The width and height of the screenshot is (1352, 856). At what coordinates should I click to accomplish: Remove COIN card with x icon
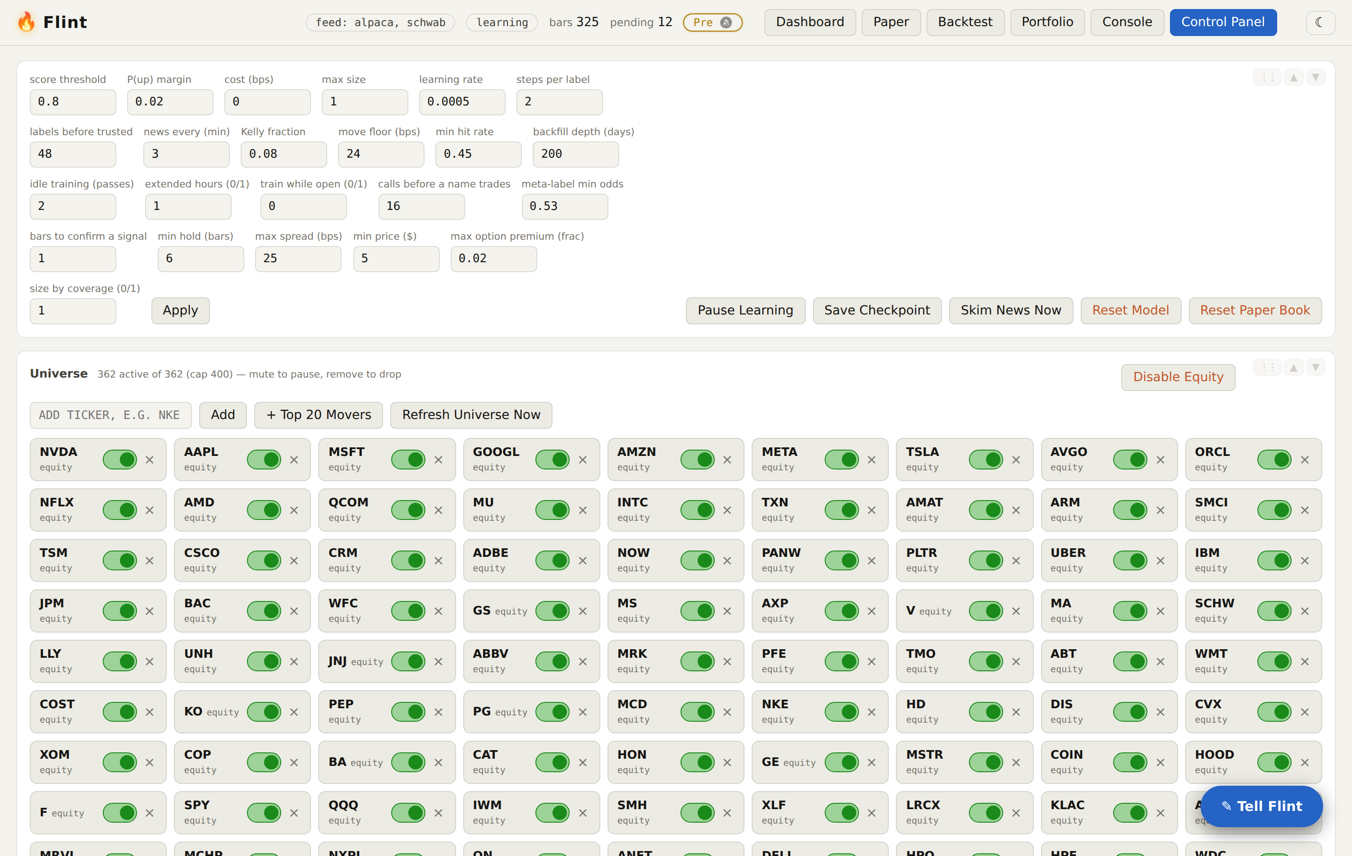click(1160, 762)
